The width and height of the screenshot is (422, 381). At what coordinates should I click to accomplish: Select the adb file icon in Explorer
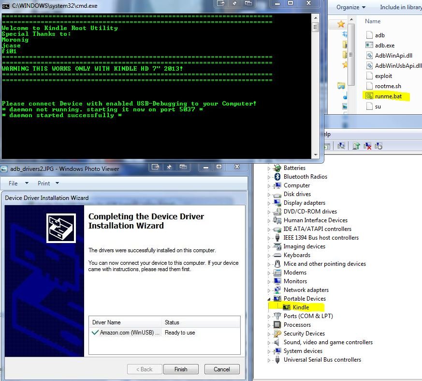pyautogui.click(x=369, y=35)
